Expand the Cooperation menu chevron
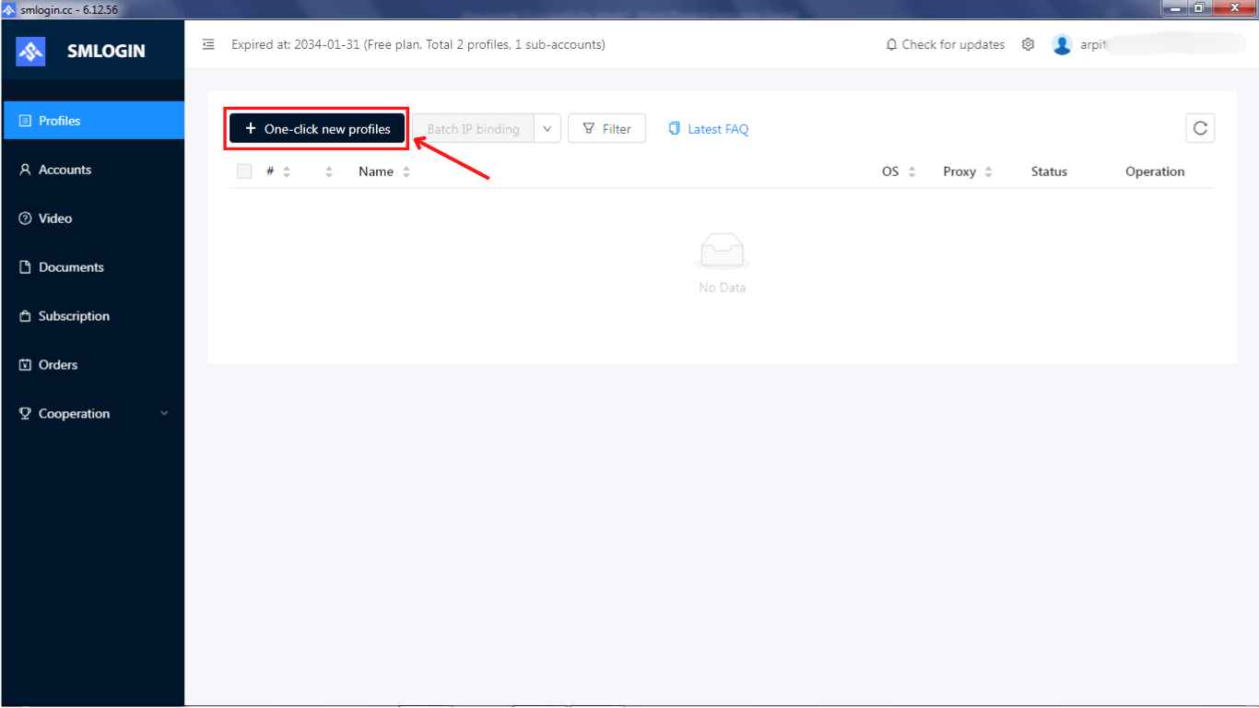 [164, 413]
